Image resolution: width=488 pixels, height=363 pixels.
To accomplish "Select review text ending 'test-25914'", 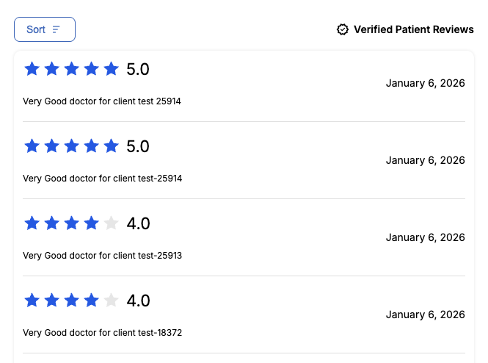I will point(102,179).
